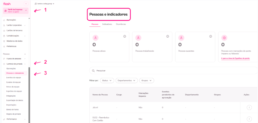
Task: Click the info icon on Pessoas ativas card
Action: [125, 36]
